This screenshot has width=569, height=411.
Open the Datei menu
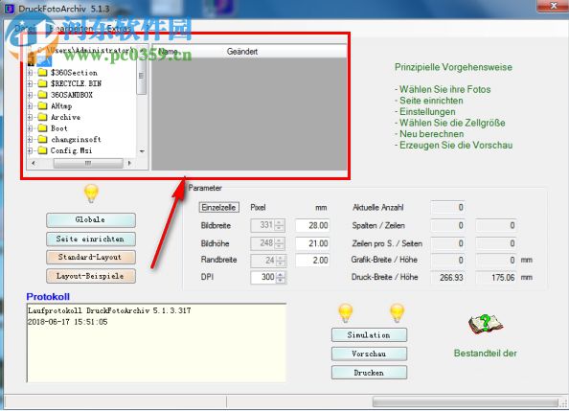click(x=26, y=28)
